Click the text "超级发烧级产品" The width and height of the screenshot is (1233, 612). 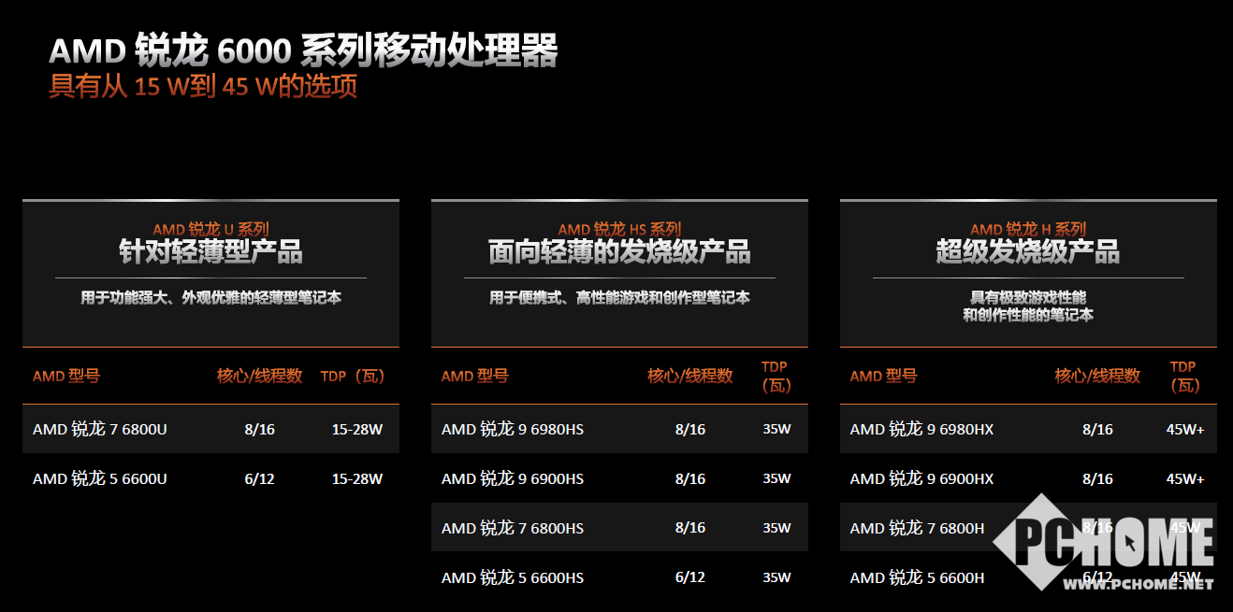[1028, 251]
